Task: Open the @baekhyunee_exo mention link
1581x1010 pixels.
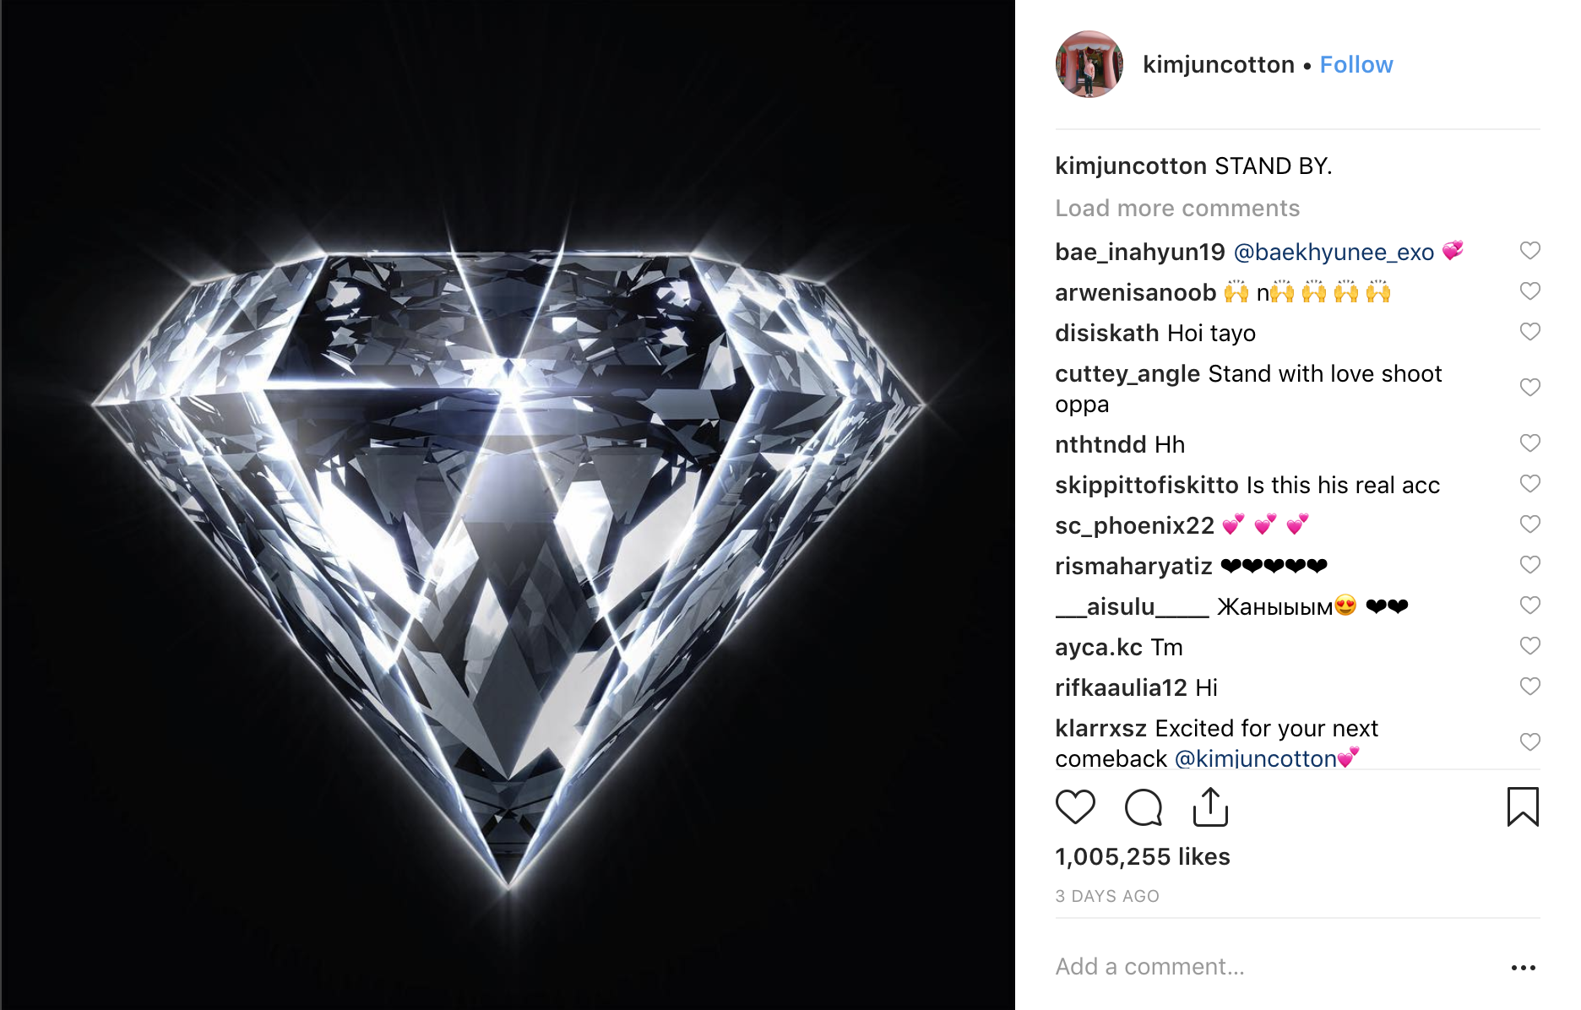Action: pos(1334,252)
